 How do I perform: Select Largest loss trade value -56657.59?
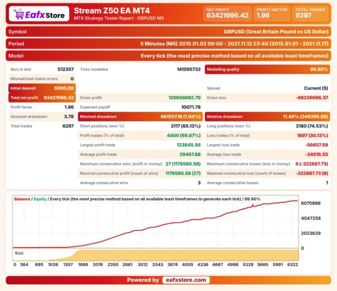(316, 145)
